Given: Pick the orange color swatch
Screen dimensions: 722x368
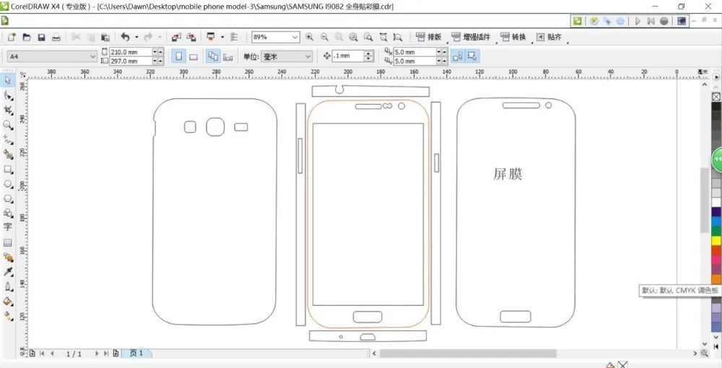Looking at the screenshot, I should click(x=716, y=279).
